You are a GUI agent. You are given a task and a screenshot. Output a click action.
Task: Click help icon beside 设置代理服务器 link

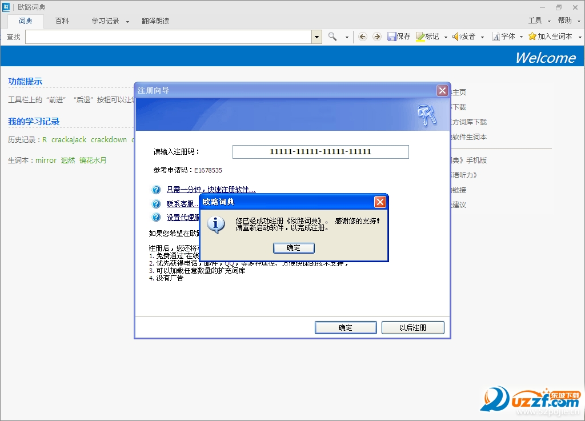coord(157,217)
